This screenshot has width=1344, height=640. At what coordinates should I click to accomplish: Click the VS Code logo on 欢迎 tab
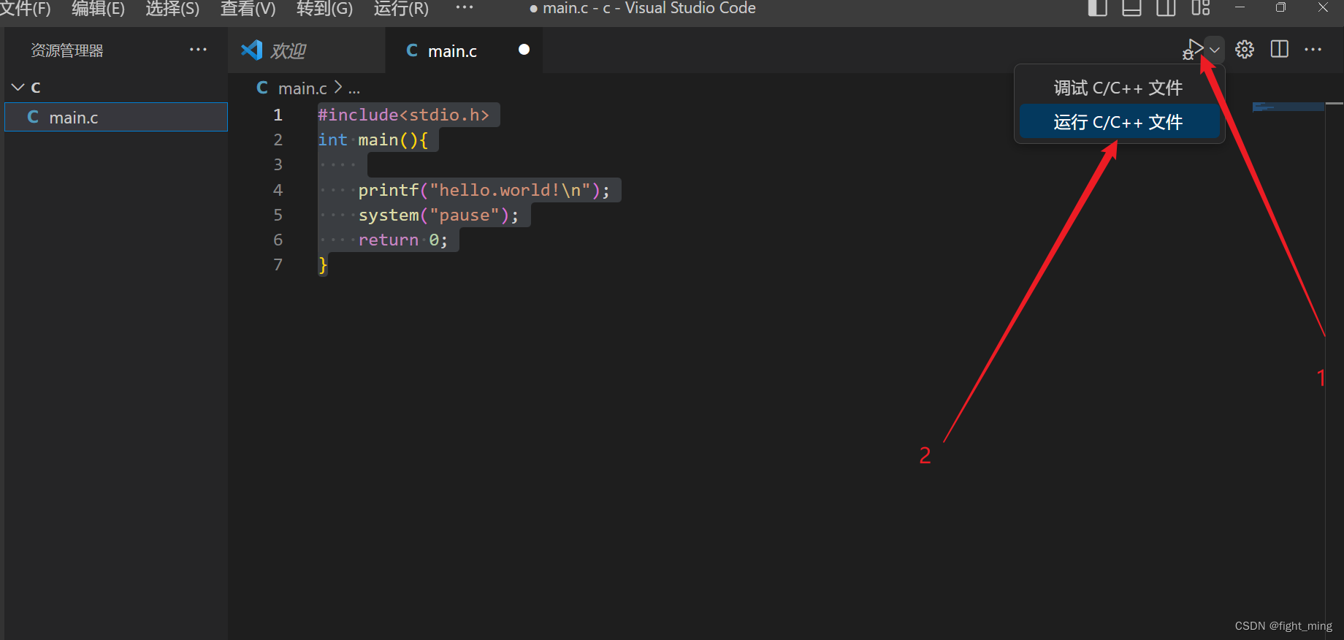click(x=252, y=50)
